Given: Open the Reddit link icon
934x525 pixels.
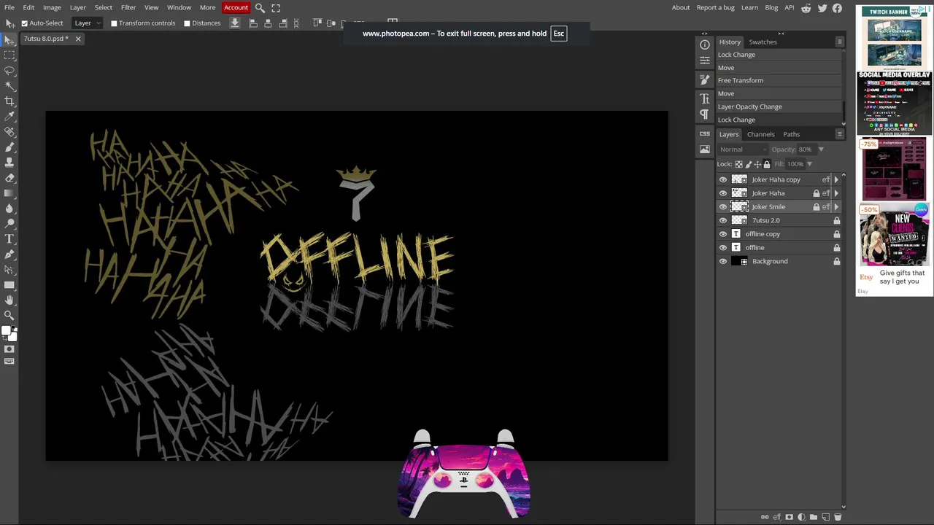Looking at the screenshot, I should [806, 8].
